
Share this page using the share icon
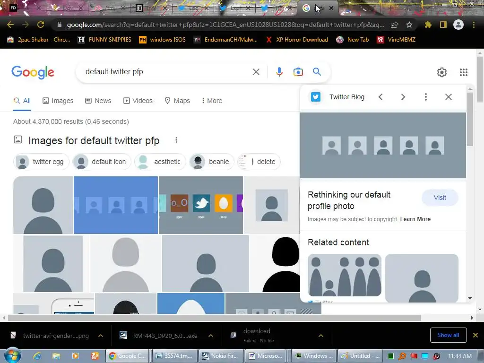click(x=394, y=25)
